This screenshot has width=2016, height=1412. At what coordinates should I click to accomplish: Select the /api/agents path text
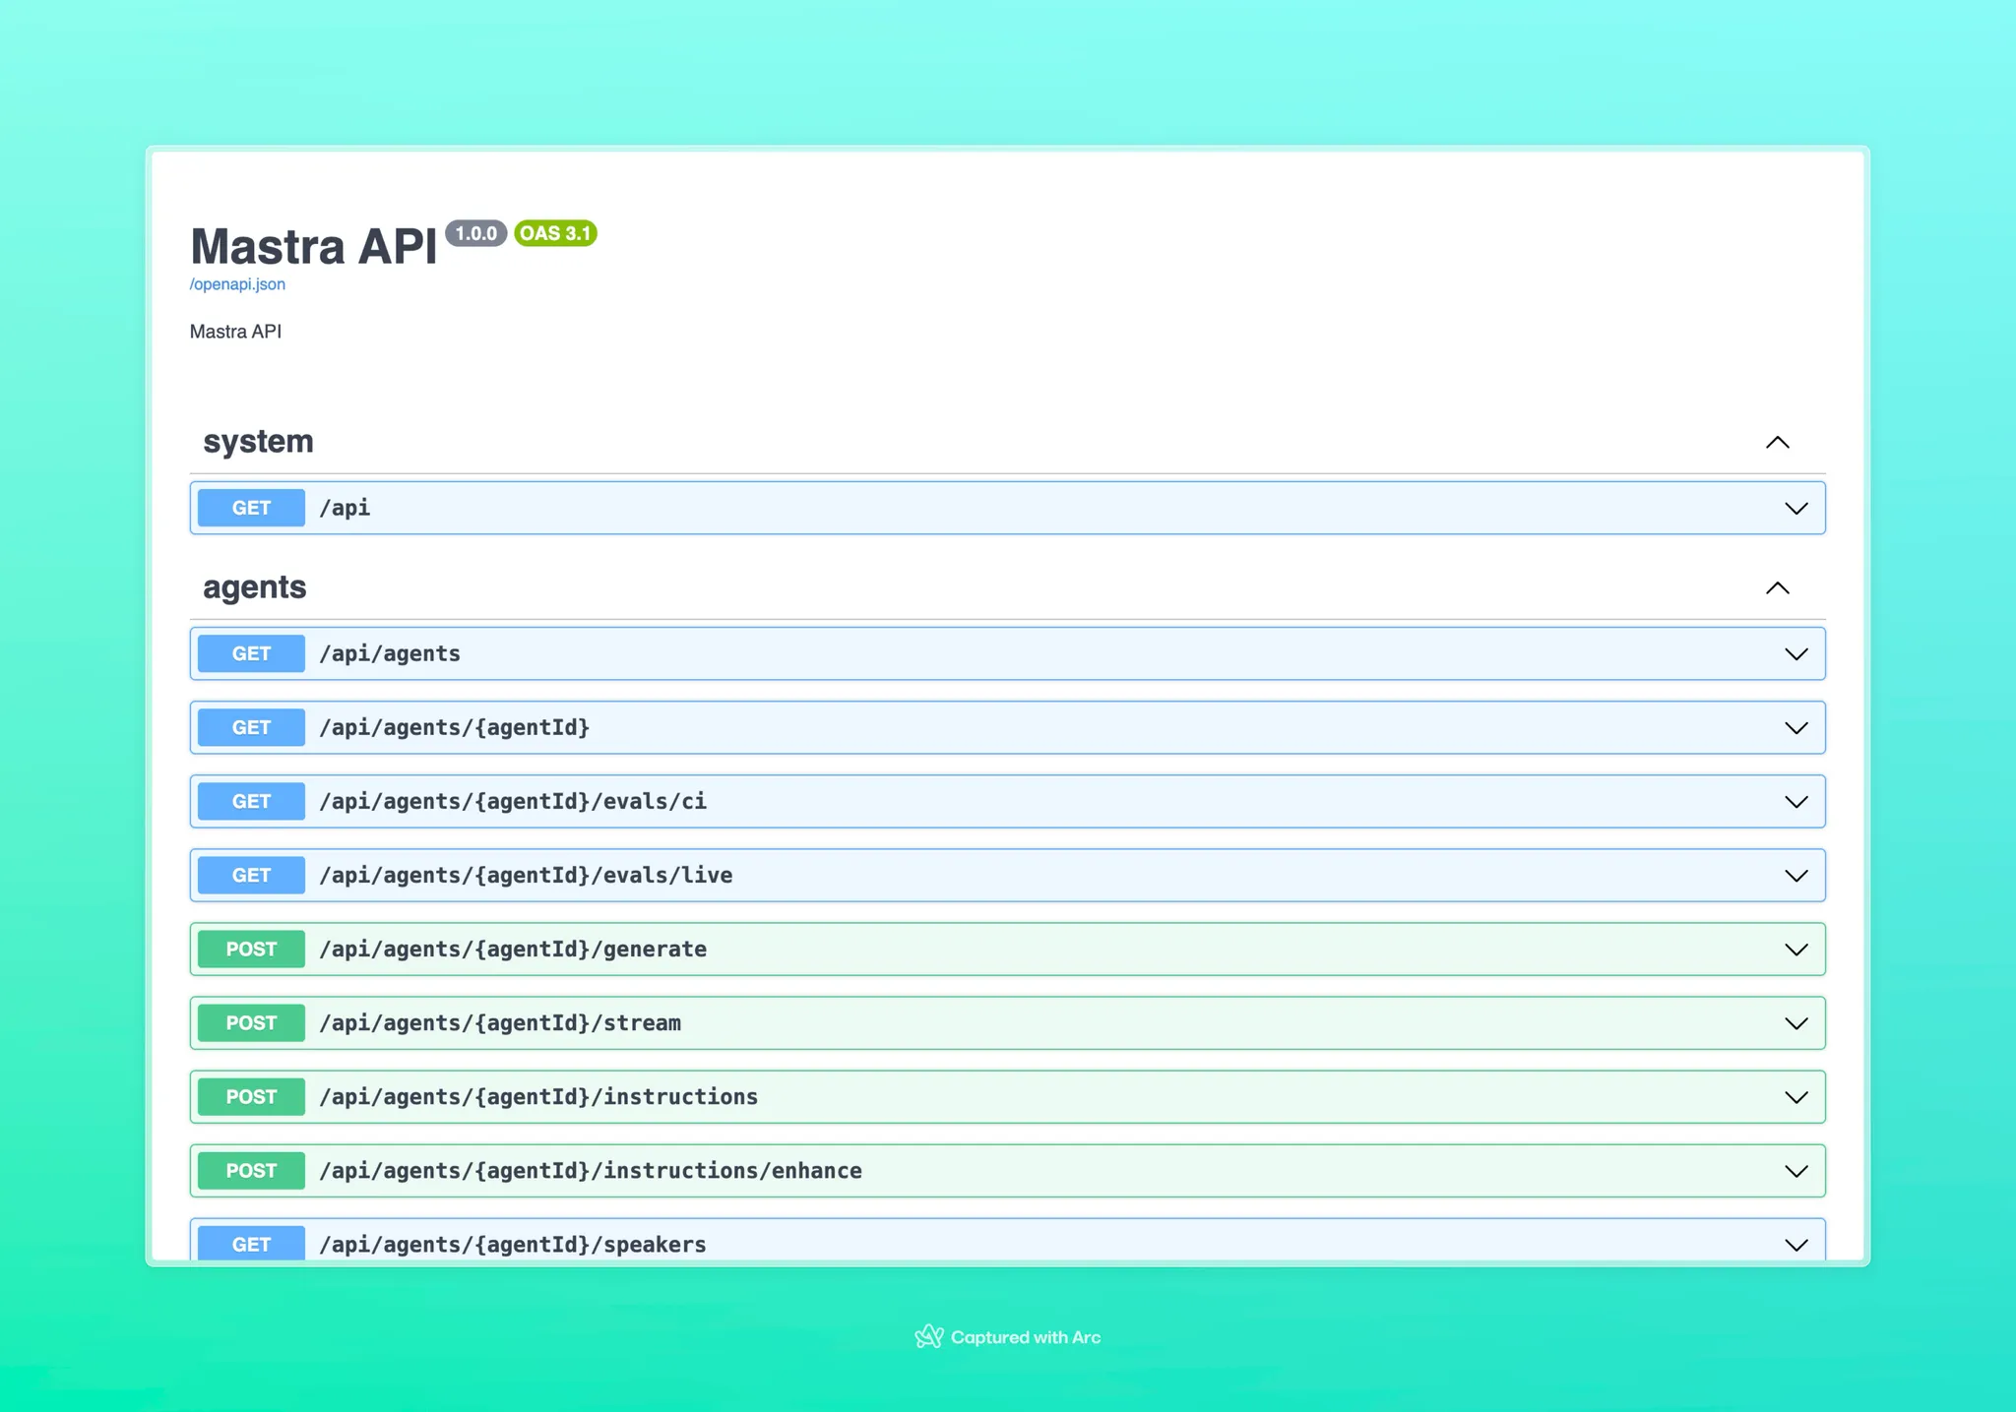coord(390,653)
